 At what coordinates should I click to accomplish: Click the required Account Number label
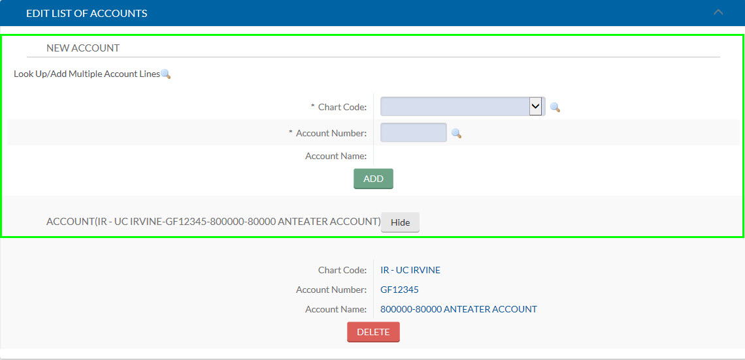click(x=328, y=133)
